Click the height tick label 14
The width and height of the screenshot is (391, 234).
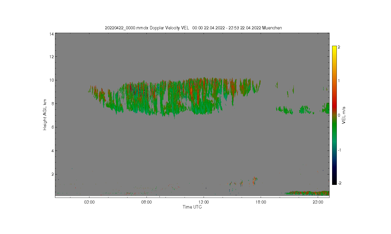(52, 34)
